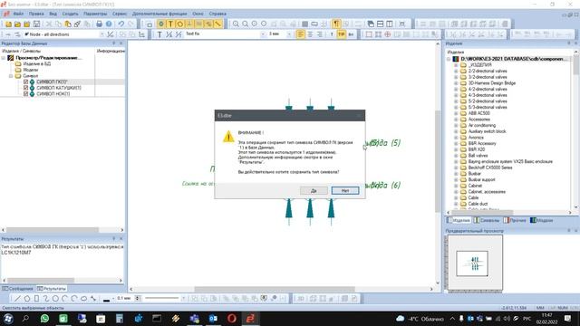This screenshot has height=326, width=580.
Task: Select the ellipse drawing tool in bottom toolbar
Action: 83,299
